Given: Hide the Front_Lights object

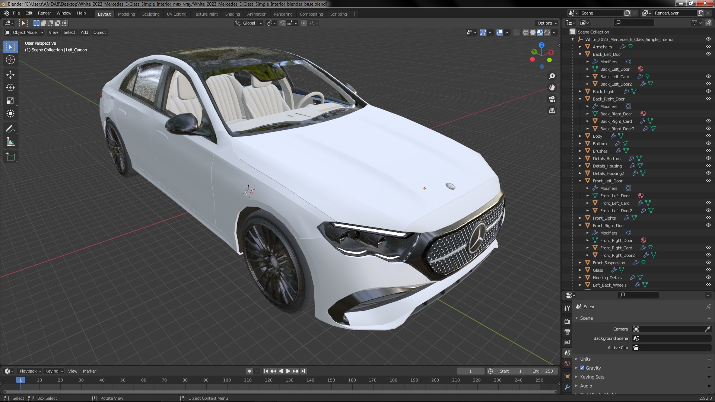Looking at the screenshot, I should pyautogui.click(x=708, y=218).
